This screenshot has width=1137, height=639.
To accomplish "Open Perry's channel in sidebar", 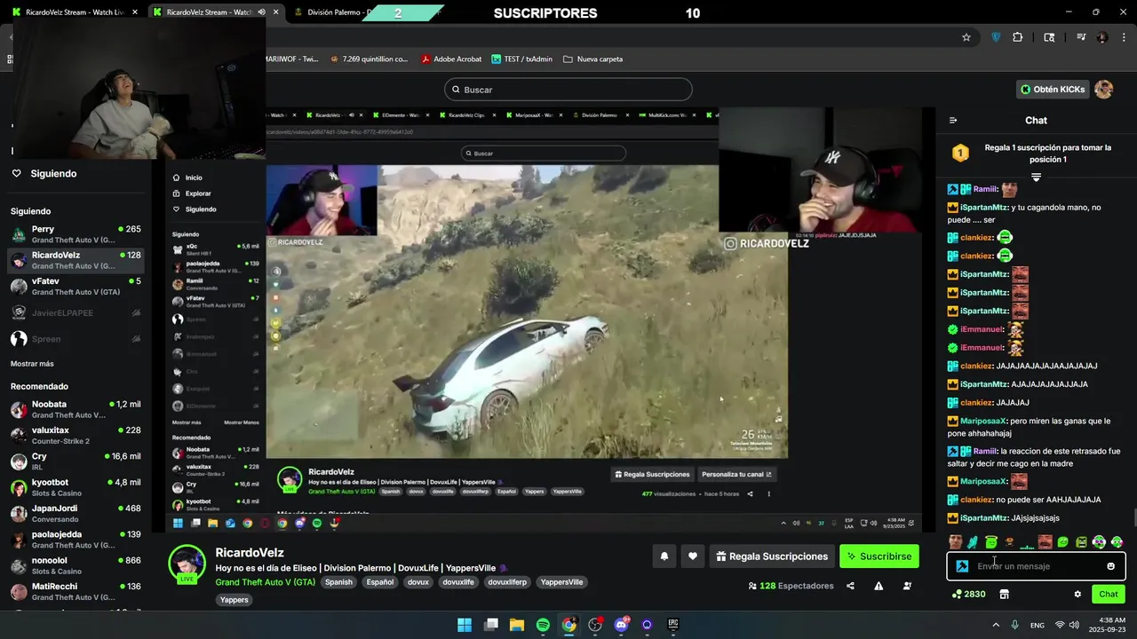I will click(x=76, y=234).
